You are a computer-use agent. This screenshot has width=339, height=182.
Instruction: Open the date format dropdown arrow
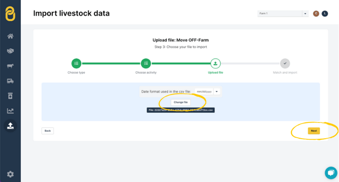point(217,91)
